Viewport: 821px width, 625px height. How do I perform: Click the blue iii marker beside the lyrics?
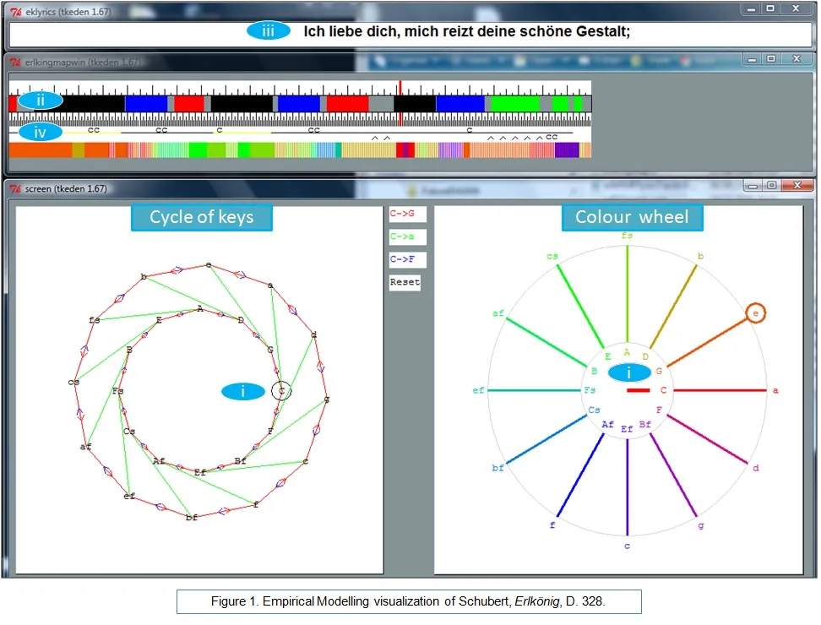tap(268, 31)
